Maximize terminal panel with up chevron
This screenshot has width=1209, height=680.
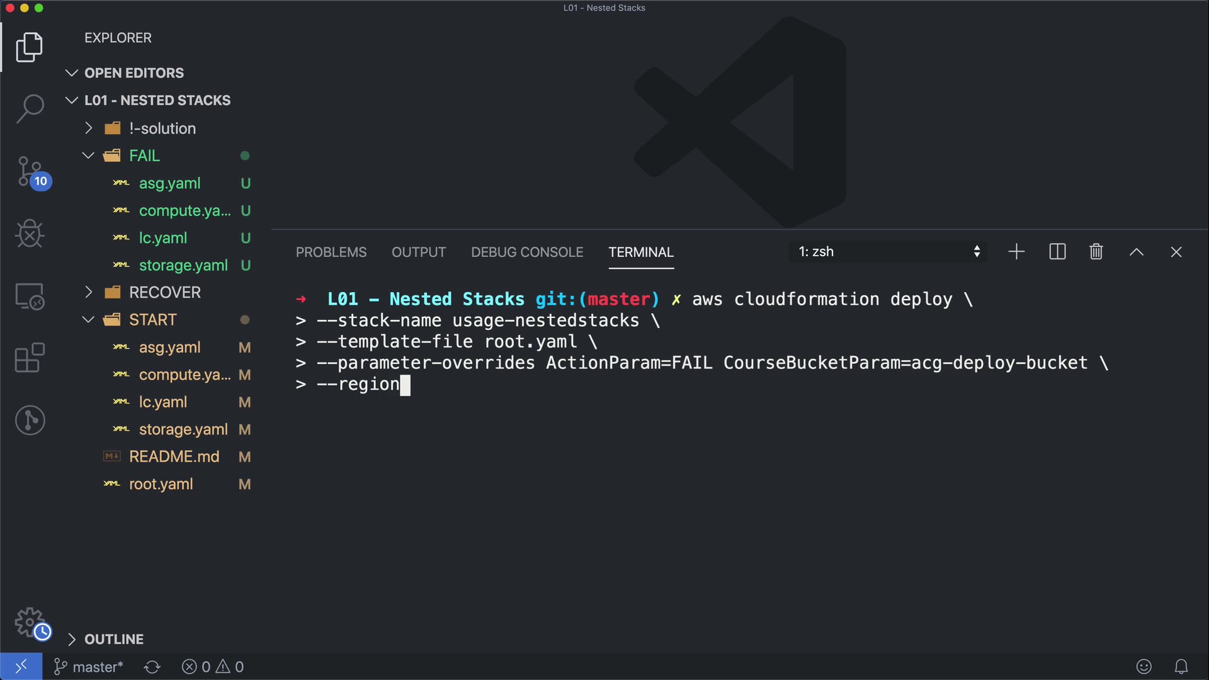(1136, 252)
